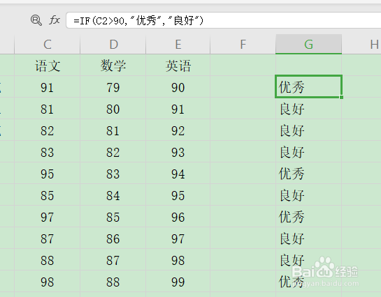381x297 pixels.
Task: Click the zoom magnifier icon beside fx
Action: [x=36, y=20]
